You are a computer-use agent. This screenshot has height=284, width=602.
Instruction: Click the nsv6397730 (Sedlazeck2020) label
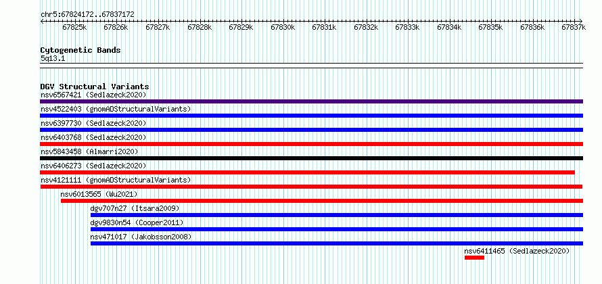click(x=93, y=123)
